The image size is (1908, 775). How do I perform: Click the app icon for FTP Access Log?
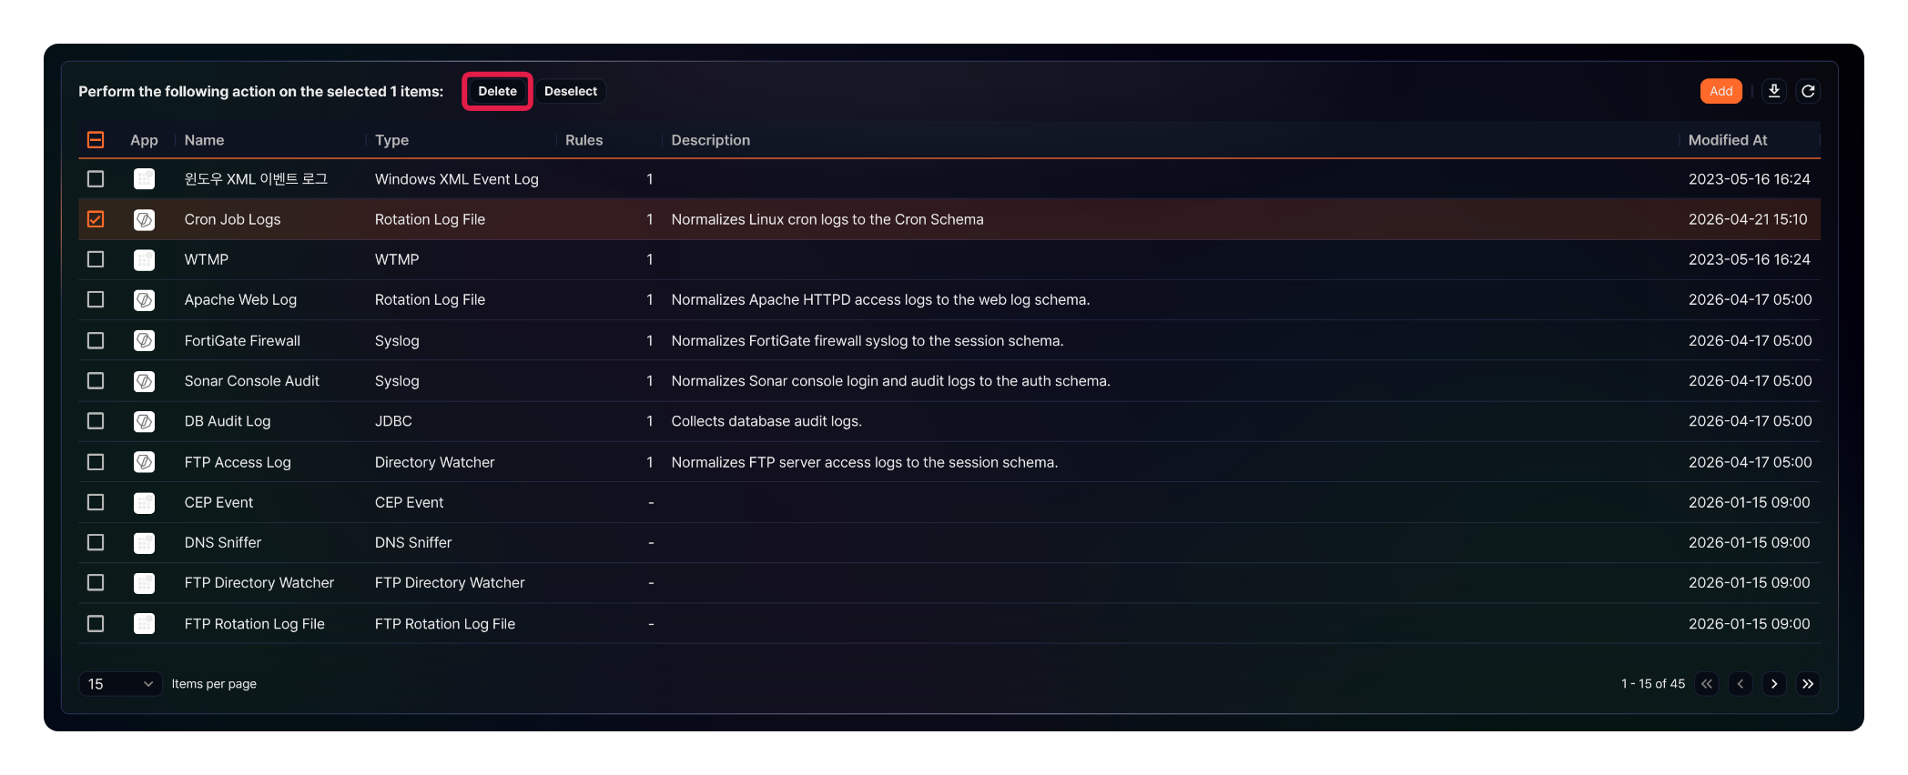(x=144, y=462)
